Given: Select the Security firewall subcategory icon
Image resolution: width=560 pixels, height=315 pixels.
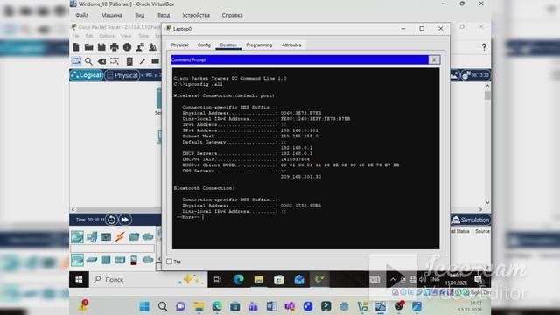Looking at the screenshot, I should pos(134,260).
